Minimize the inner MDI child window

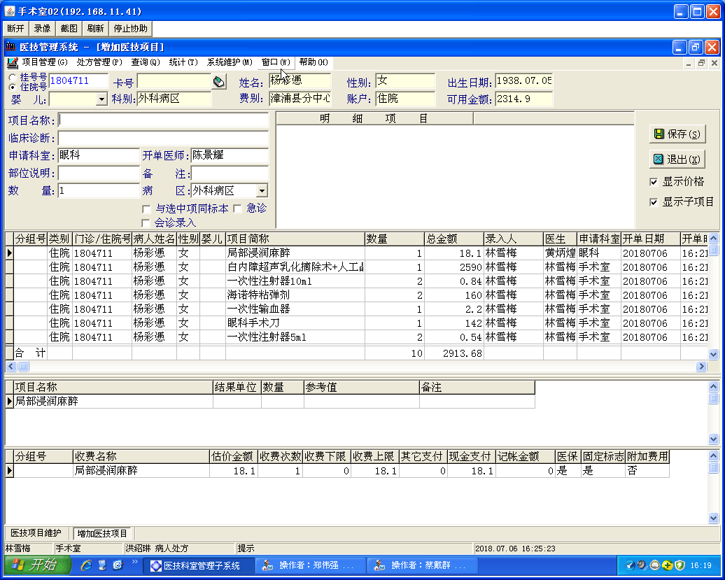pos(689,63)
